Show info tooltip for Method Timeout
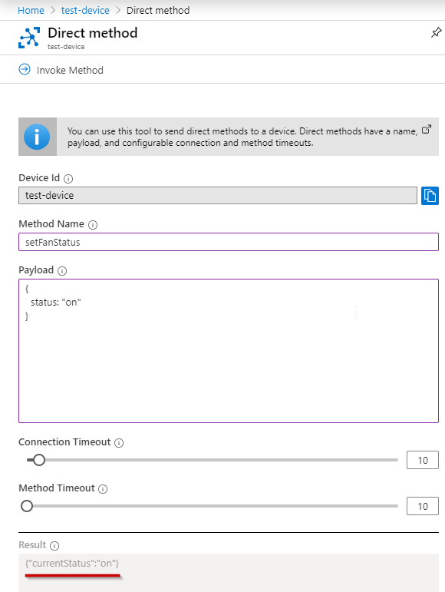This screenshot has width=445, height=592. coord(103,489)
